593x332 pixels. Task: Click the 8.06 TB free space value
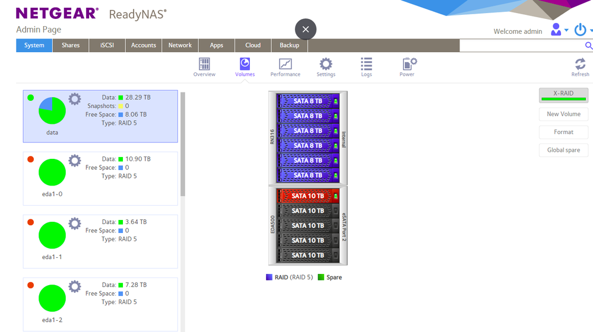(x=136, y=114)
